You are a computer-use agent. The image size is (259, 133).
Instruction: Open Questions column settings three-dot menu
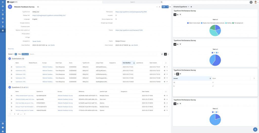166,91
